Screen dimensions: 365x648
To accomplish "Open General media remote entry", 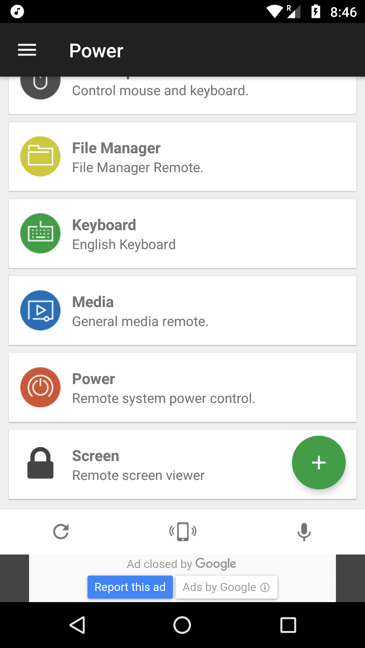I will [182, 310].
